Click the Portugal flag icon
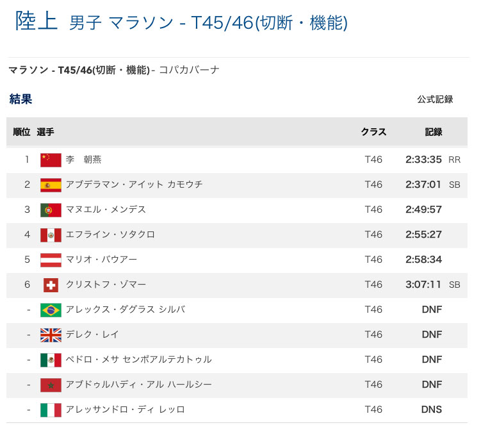The height and width of the screenshot is (432, 481). pyautogui.click(x=51, y=210)
